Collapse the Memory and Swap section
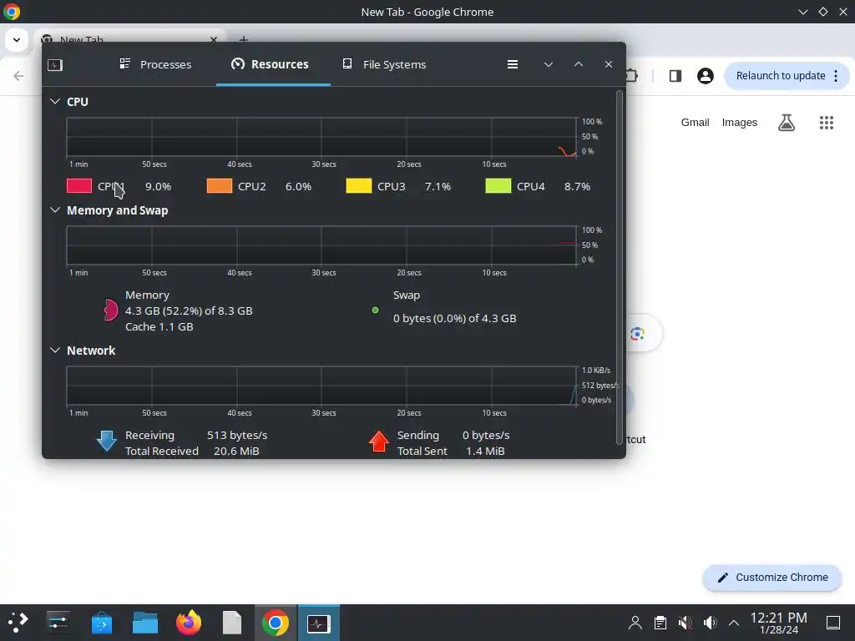The width and height of the screenshot is (855, 641). pyautogui.click(x=55, y=209)
